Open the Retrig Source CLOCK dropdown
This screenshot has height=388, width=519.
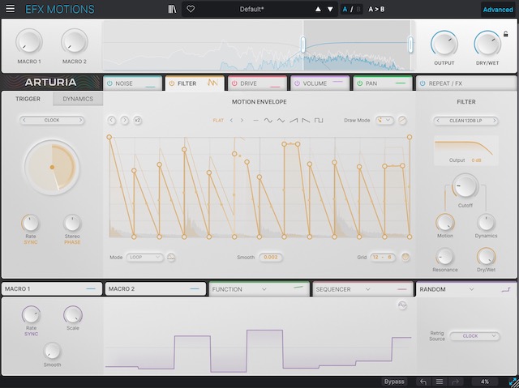pyautogui.click(x=470, y=335)
